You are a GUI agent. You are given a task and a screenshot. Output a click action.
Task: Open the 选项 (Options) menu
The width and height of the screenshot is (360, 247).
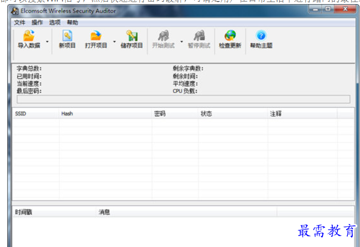[x=55, y=23]
